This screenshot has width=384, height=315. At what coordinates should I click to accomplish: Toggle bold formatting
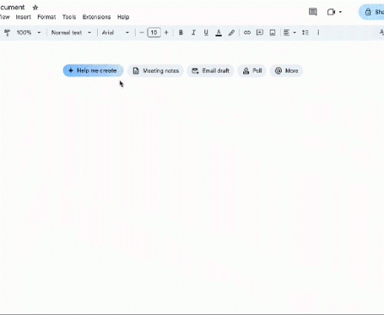(x=180, y=33)
